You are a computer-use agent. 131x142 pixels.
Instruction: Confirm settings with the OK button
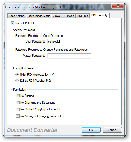(x=91, y=130)
